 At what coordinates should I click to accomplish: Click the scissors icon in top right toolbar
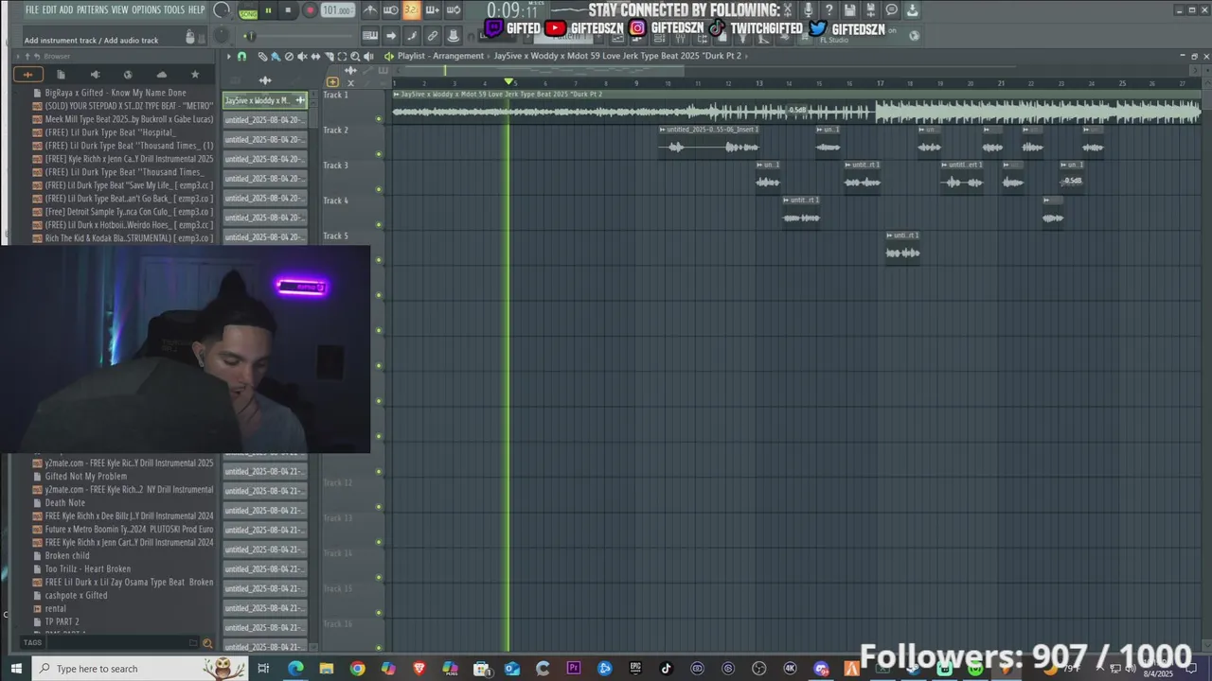[x=788, y=10]
